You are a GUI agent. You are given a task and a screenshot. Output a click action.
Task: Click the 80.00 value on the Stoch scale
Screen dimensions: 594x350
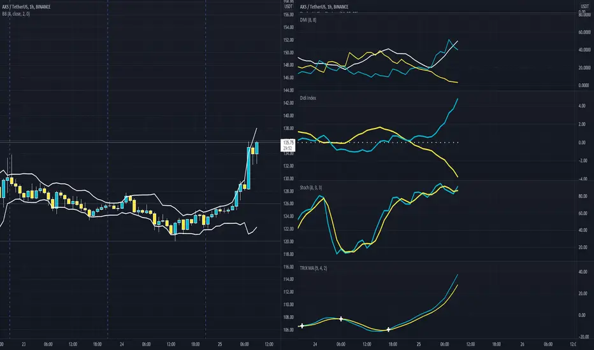click(583, 197)
